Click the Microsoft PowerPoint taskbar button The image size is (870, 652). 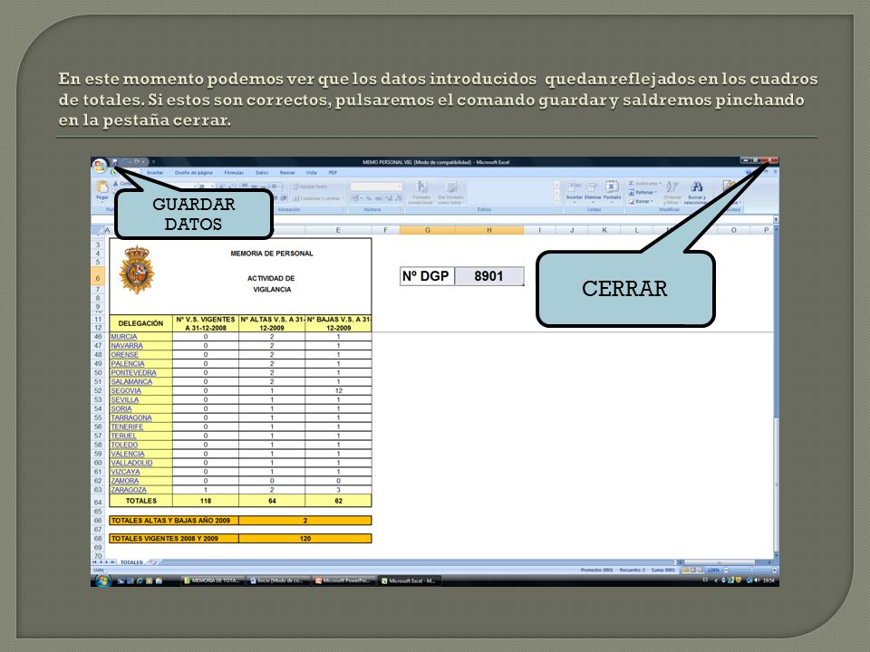344,581
